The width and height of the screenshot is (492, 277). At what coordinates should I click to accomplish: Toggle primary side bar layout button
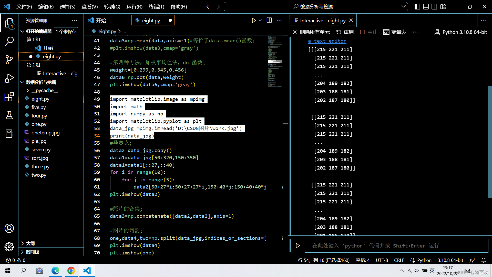pos(417,7)
